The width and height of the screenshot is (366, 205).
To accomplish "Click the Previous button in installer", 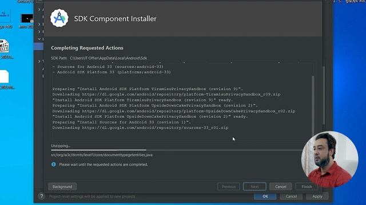I will pyautogui.click(x=229, y=187).
